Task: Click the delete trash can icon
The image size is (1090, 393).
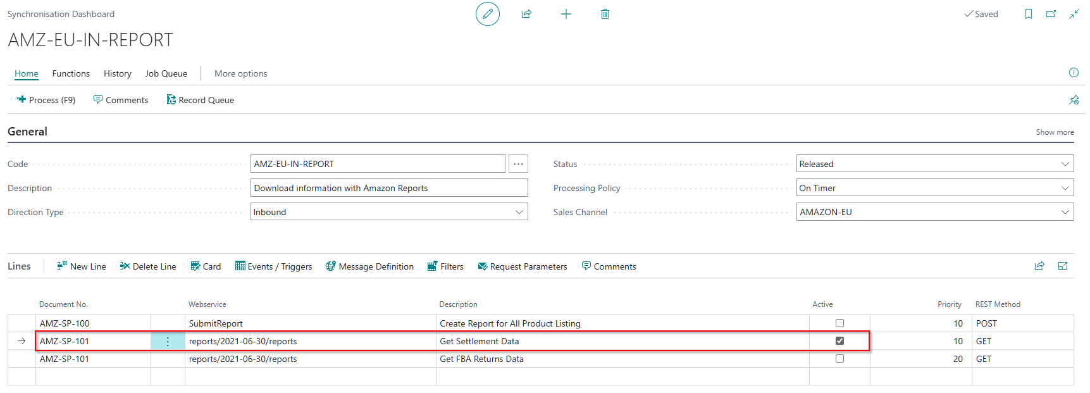Action: tap(605, 14)
